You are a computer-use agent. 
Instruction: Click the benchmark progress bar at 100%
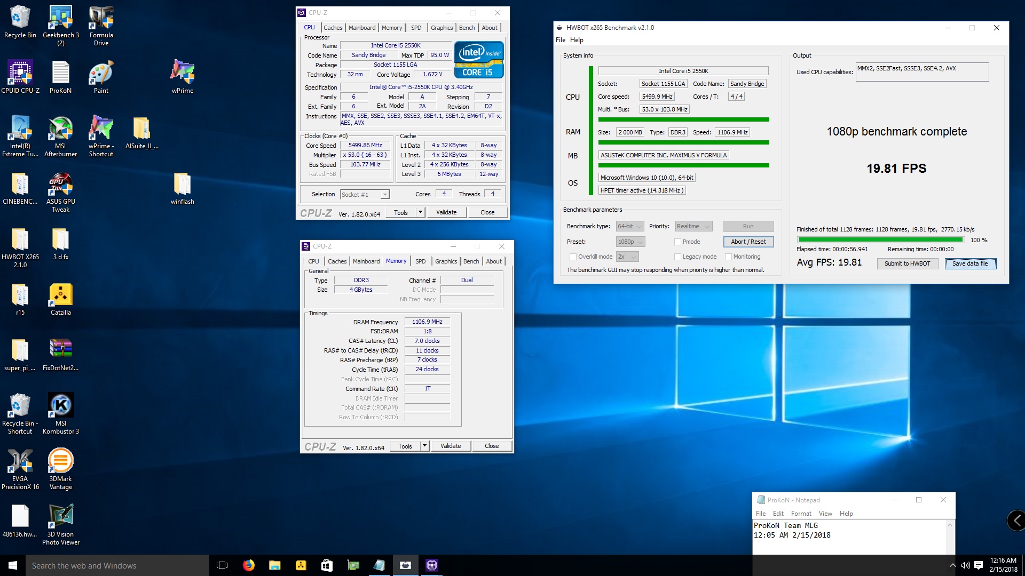[x=881, y=240]
